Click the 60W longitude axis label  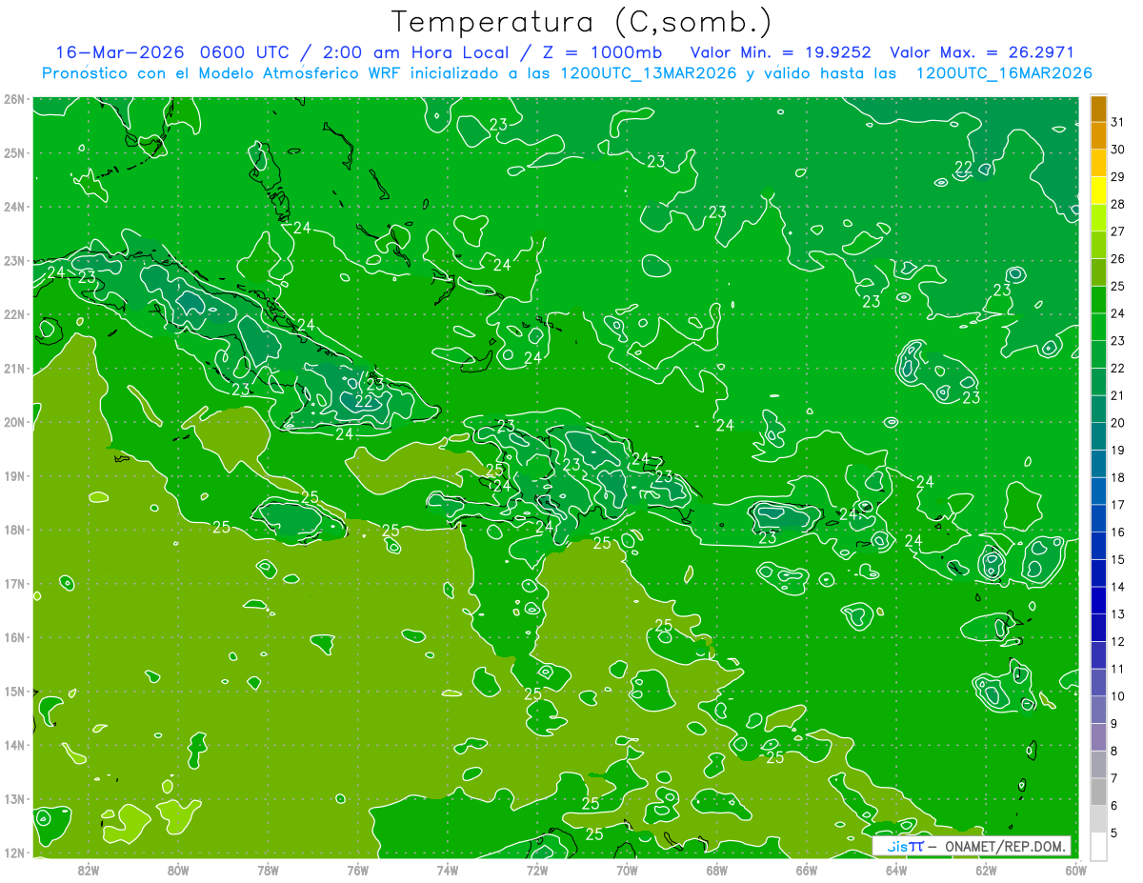pyautogui.click(x=1076, y=869)
